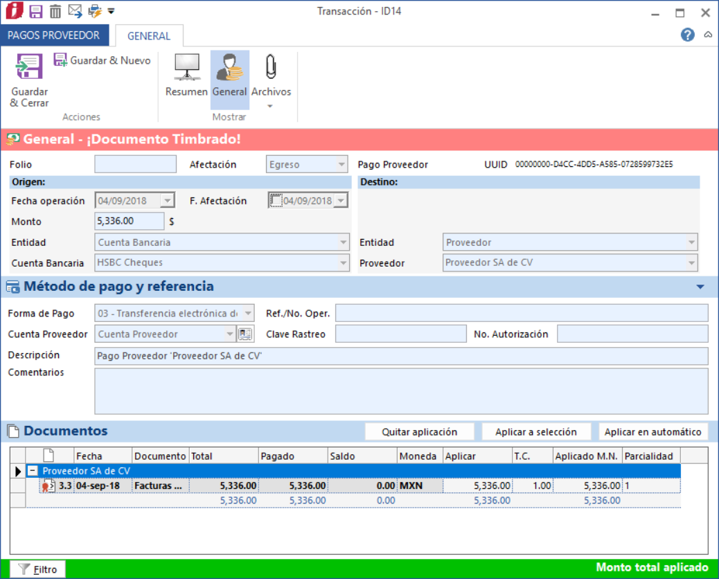Screen dimensions: 719x579
Task: Click the quick print icon
Action: (x=94, y=11)
